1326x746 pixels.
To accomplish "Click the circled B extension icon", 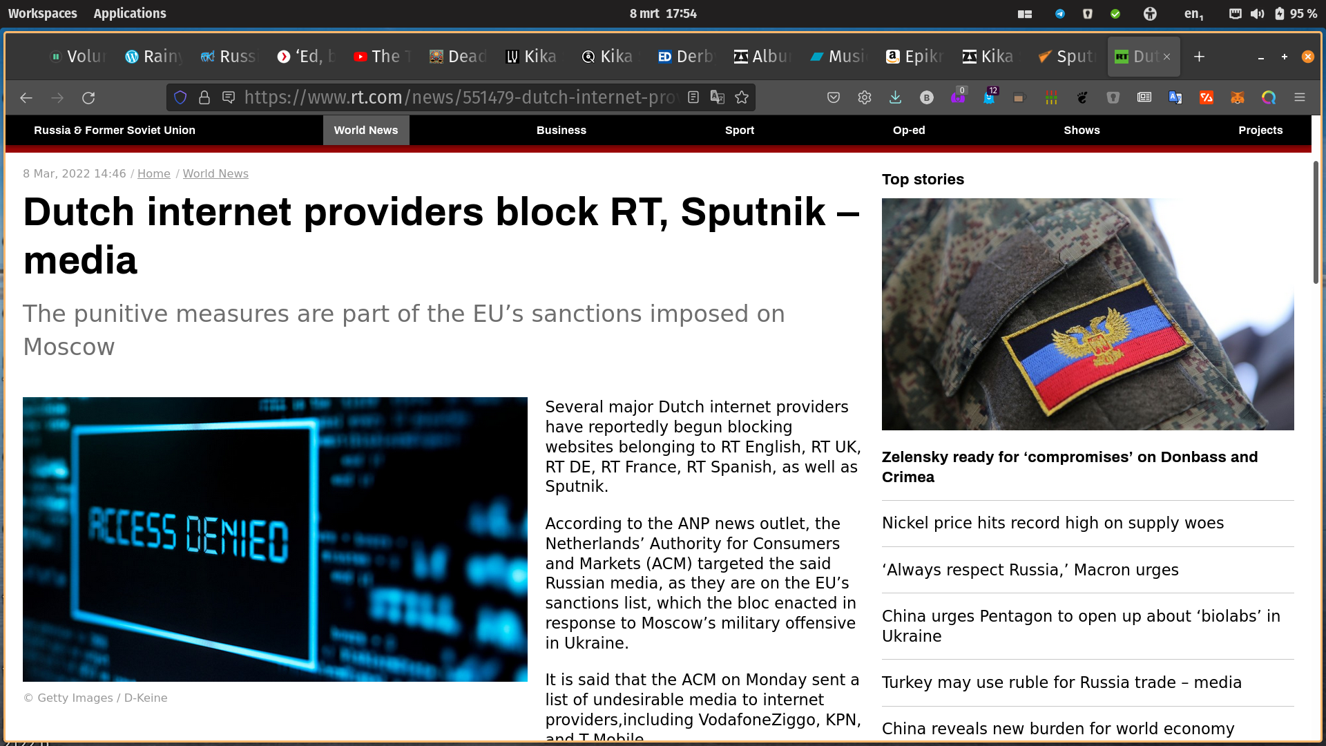I will tap(927, 97).
